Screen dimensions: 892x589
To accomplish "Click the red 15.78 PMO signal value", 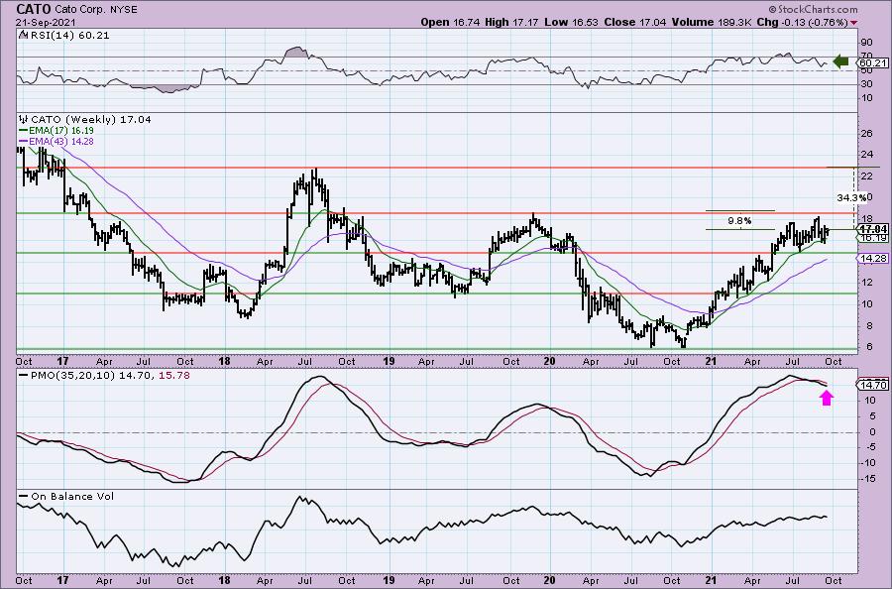I will point(175,376).
